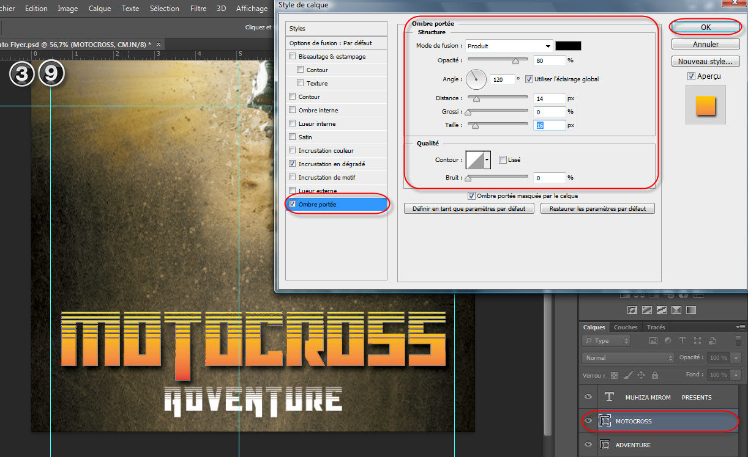The image size is (748, 457).
Task: Select Options de fusion : Par défaut
Action: click(x=337, y=43)
